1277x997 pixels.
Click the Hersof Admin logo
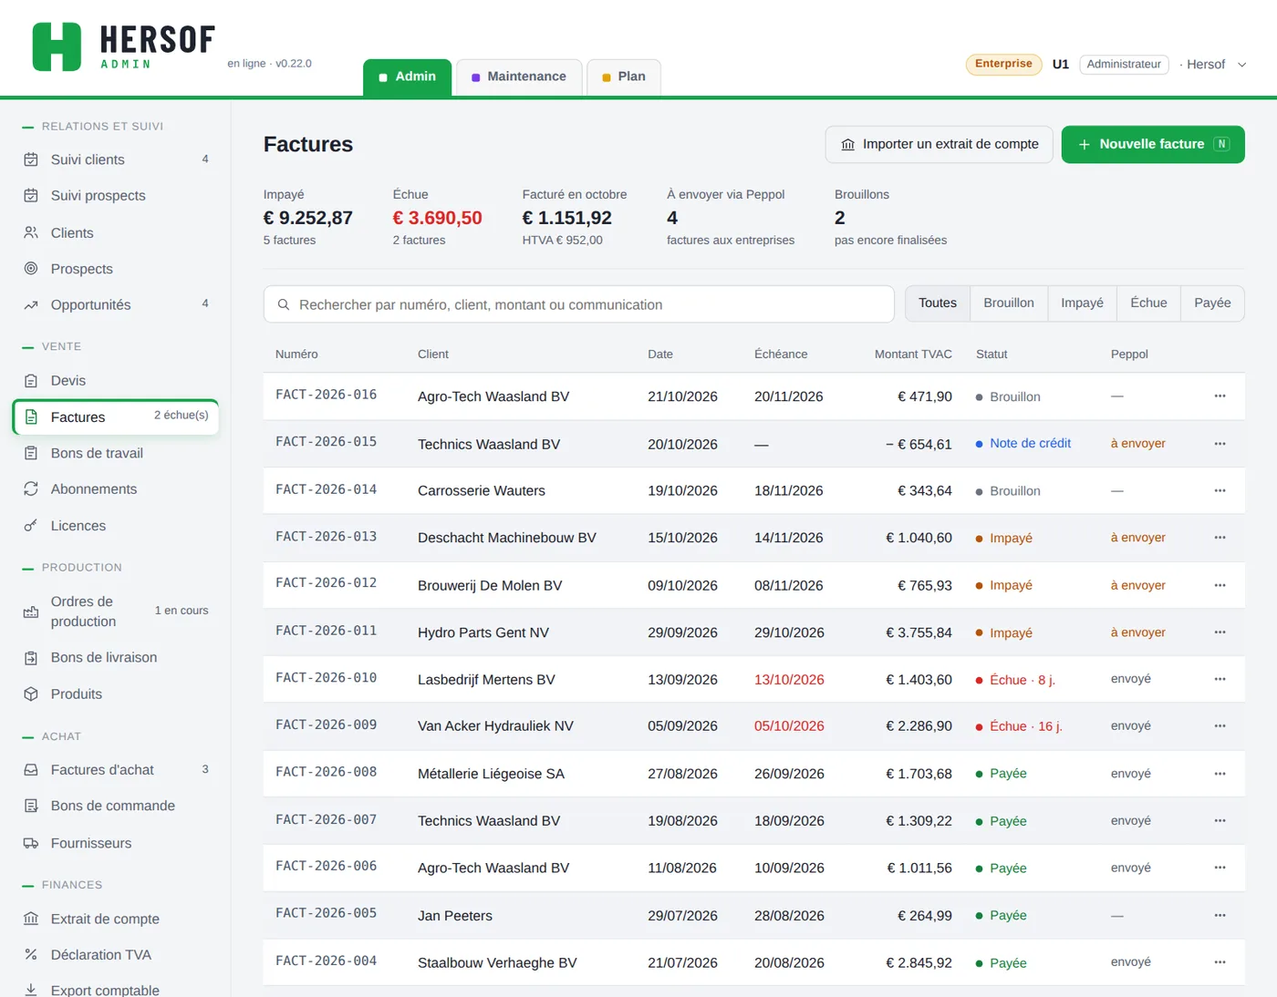pos(123,46)
